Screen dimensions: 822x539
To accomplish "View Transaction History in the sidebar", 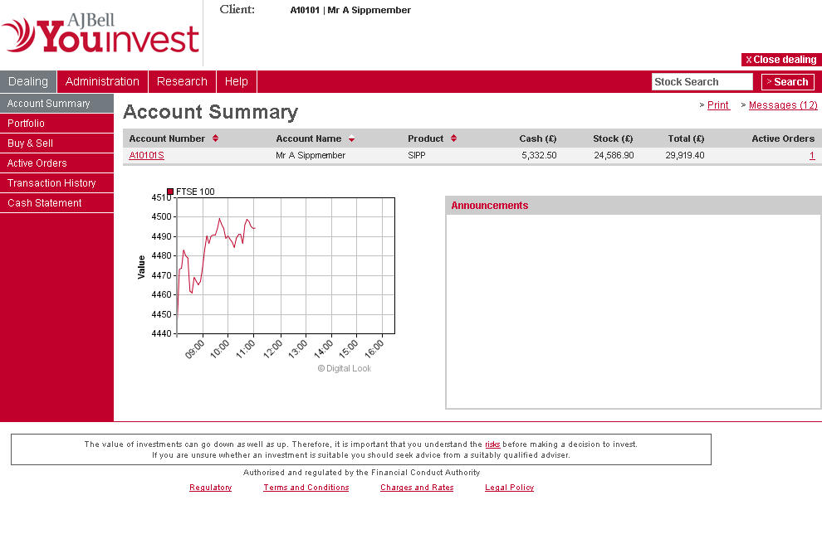I will [51, 183].
